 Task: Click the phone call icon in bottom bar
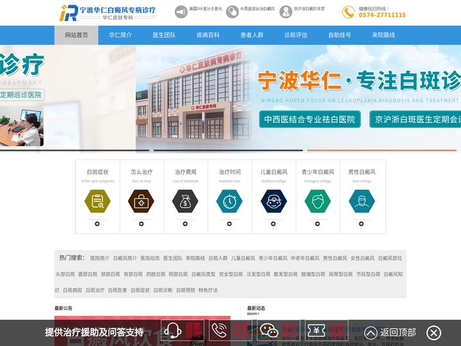click(220, 331)
